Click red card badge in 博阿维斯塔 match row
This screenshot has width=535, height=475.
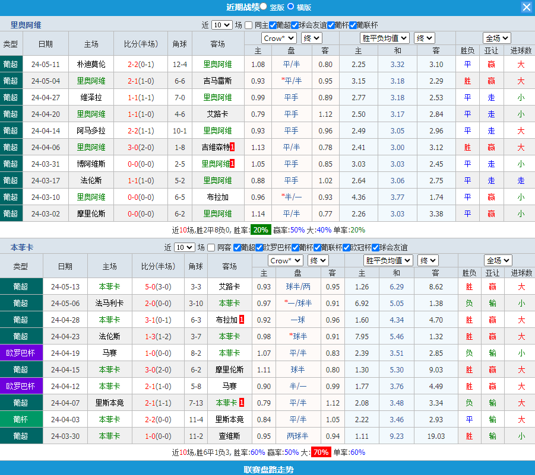pos(232,164)
